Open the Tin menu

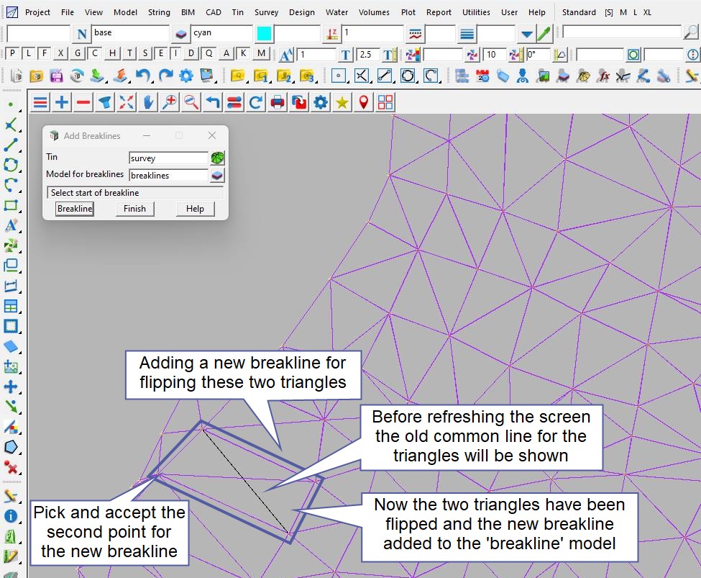pos(237,12)
